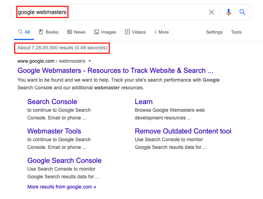Open the Books search tab
Image resolution: width=263 pixels, height=199 pixels.
tap(49, 32)
